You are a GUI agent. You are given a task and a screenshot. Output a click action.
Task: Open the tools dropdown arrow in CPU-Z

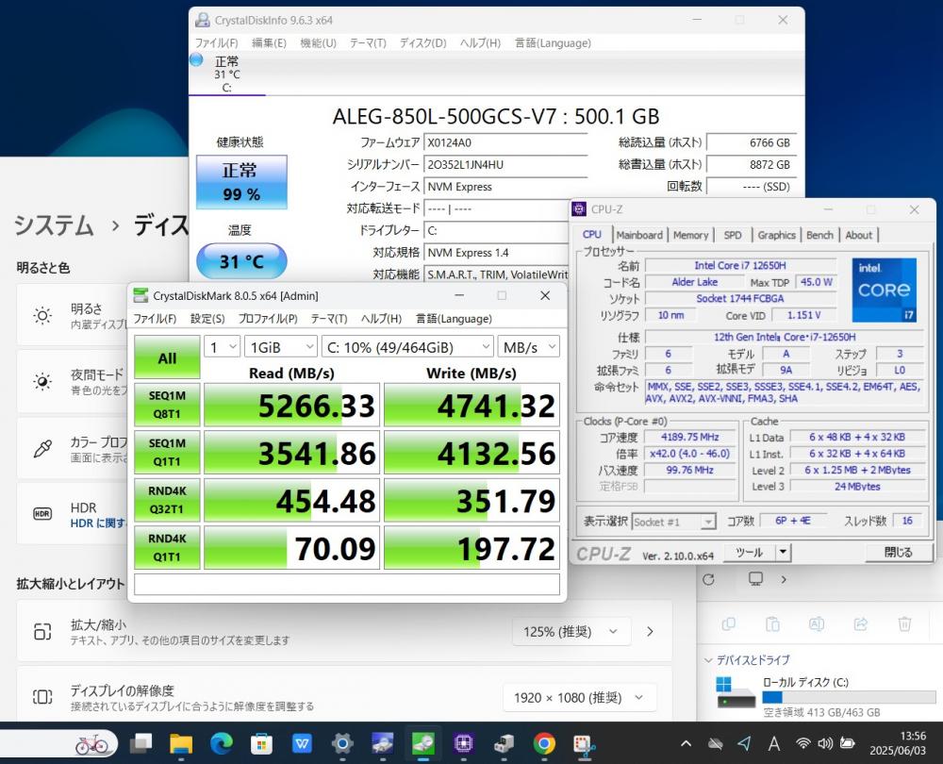783,552
